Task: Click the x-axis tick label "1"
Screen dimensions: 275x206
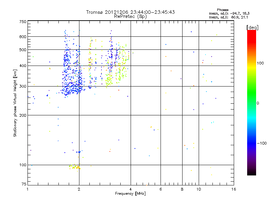Action: (27, 189)
